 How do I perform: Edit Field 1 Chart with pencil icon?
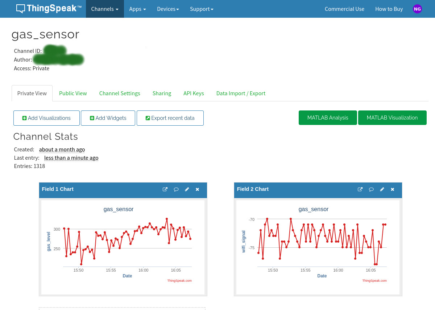click(x=187, y=189)
